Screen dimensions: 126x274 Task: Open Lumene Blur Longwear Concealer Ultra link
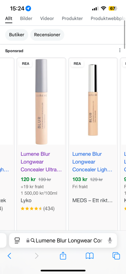[41, 162]
